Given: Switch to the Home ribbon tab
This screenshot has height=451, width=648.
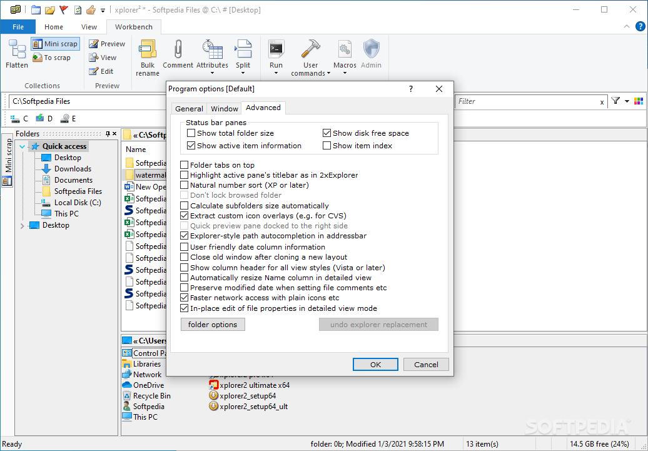Looking at the screenshot, I should coord(54,27).
